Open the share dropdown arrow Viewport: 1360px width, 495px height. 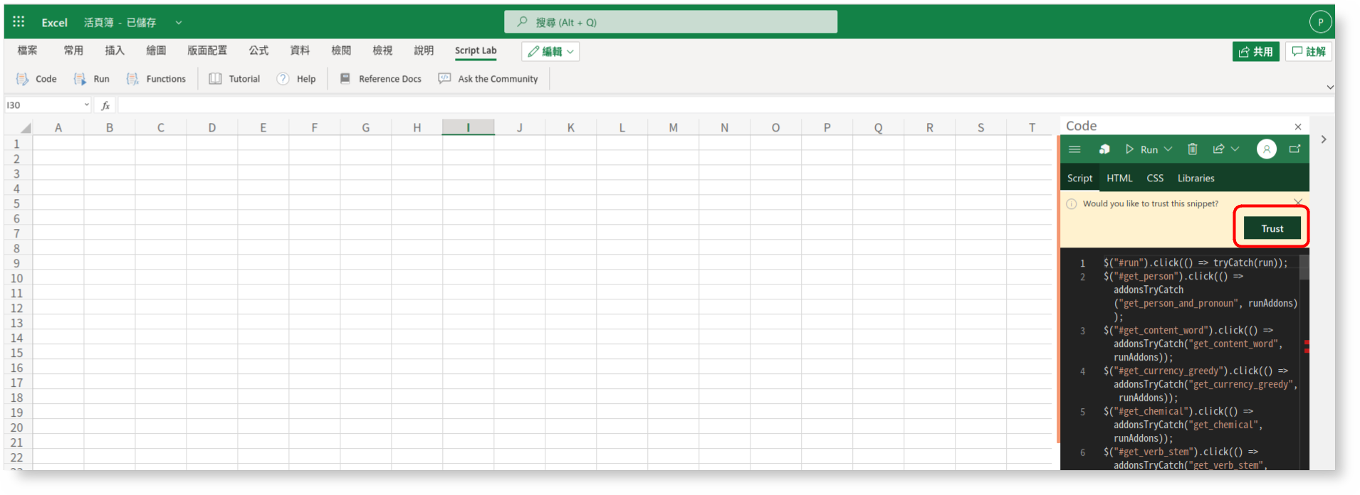point(1235,149)
